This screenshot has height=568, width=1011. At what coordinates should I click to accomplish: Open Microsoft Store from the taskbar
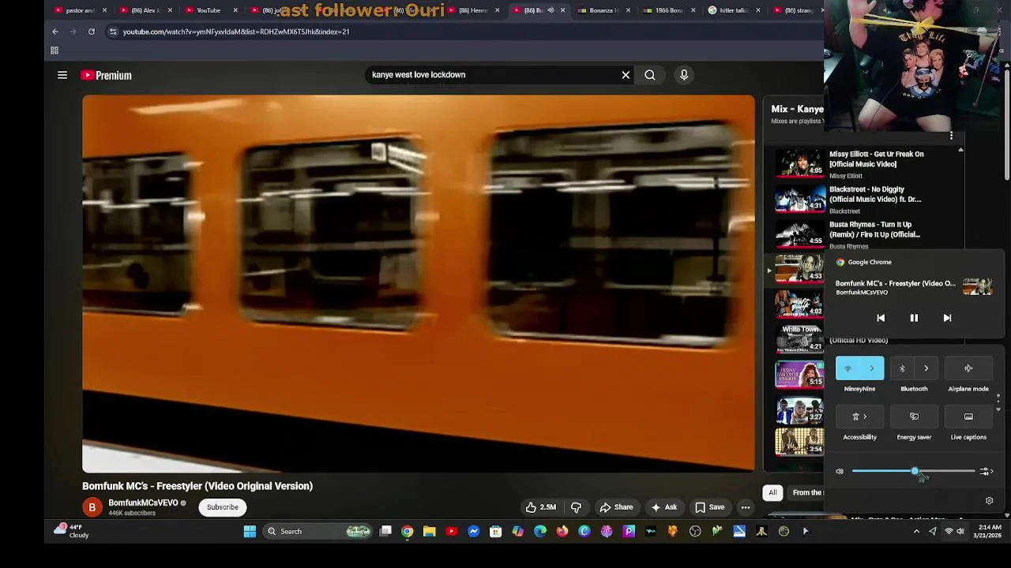[x=495, y=532]
